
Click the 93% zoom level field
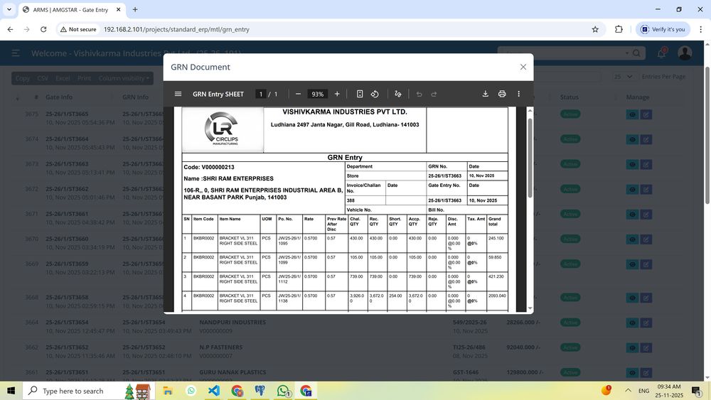tap(317, 94)
